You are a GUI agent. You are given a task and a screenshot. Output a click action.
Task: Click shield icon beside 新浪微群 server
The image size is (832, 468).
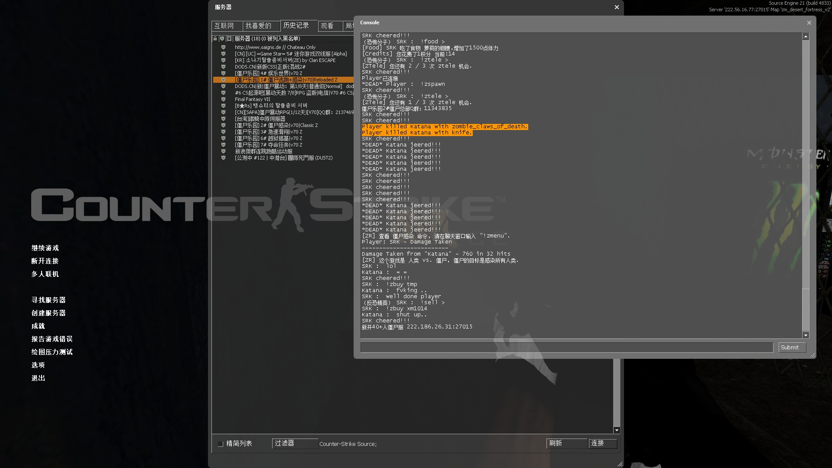(223, 151)
